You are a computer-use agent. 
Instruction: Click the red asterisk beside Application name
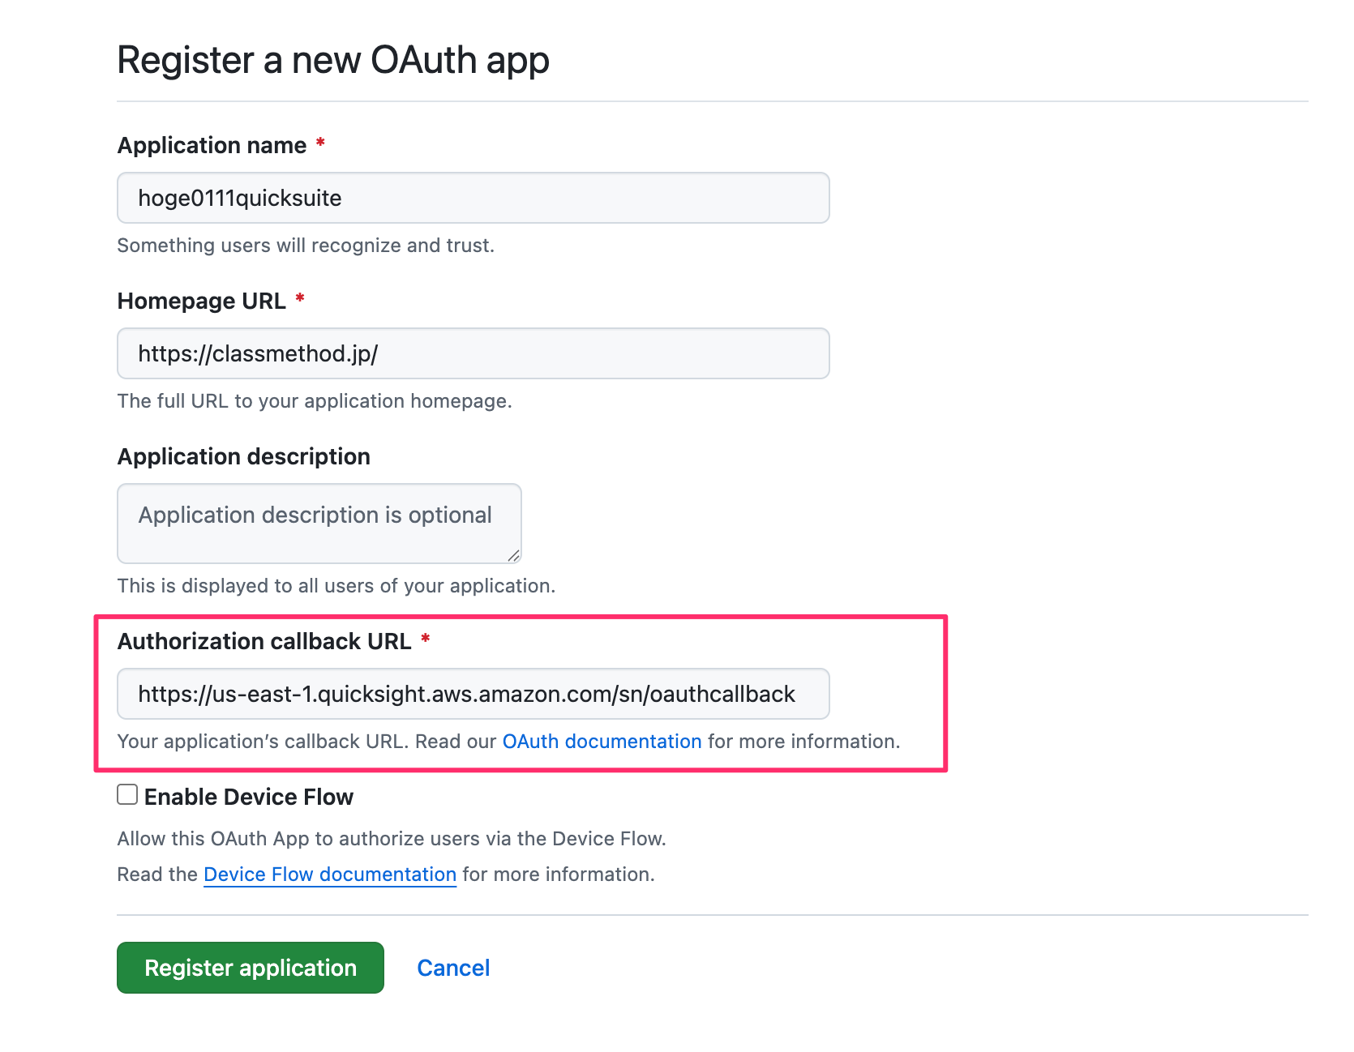[320, 143]
